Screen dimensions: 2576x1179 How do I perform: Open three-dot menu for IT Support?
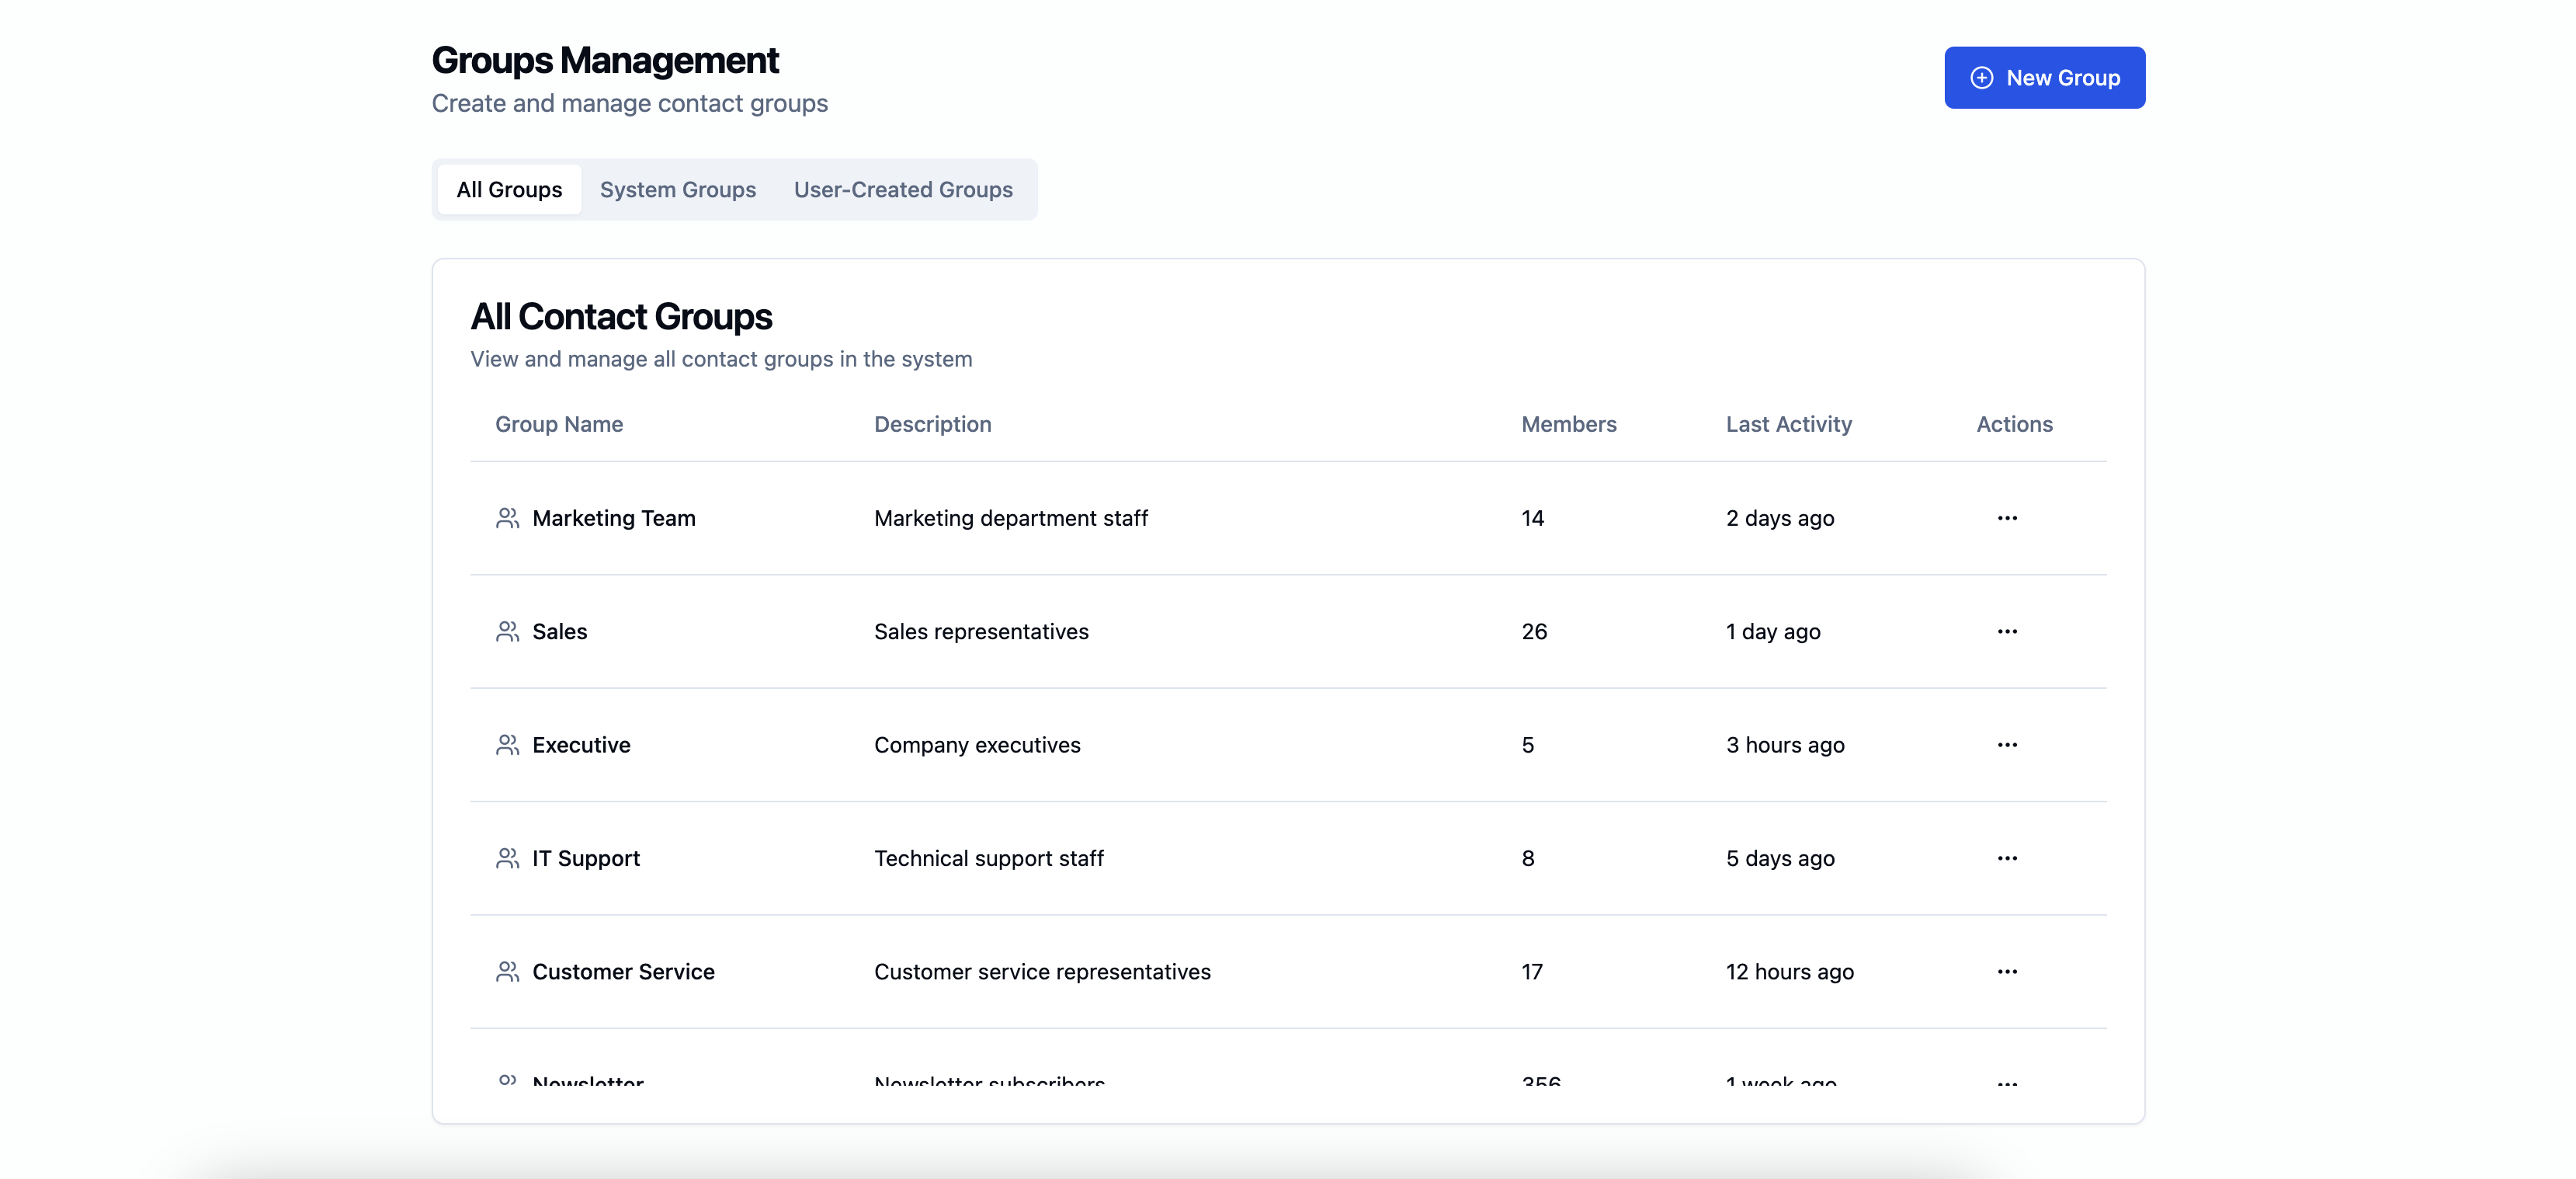(x=2006, y=858)
